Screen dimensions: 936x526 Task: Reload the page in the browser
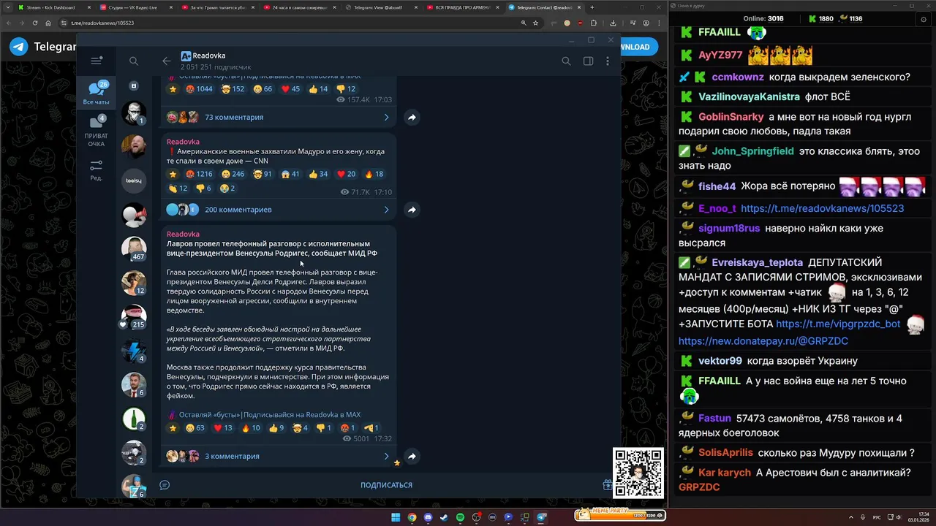pyautogui.click(x=35, y=23)
